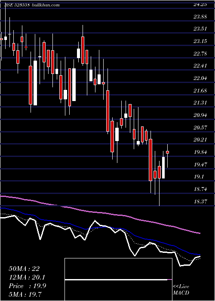This screenshot has height=301, width=215.
Task: Click the 18.74 price axis label
Action: (200, 189)
